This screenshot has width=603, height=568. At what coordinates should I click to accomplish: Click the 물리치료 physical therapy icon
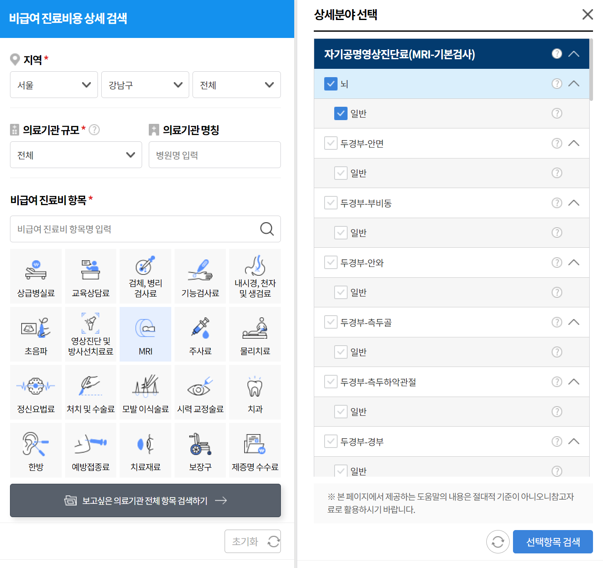pos(255,334)
